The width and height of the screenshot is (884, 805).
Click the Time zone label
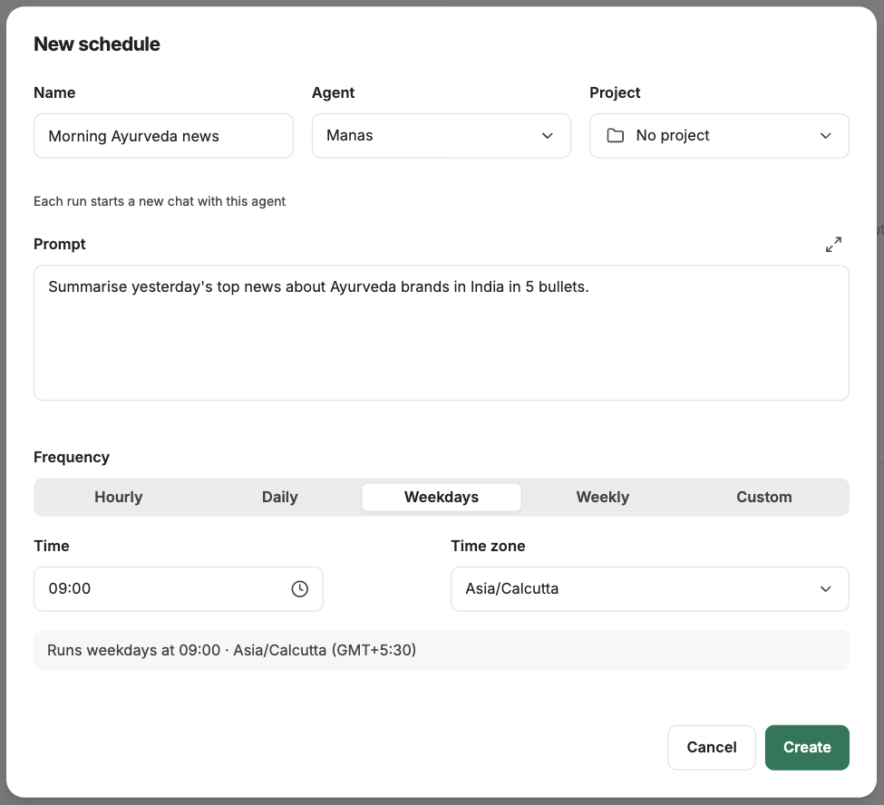click(488, 546)
